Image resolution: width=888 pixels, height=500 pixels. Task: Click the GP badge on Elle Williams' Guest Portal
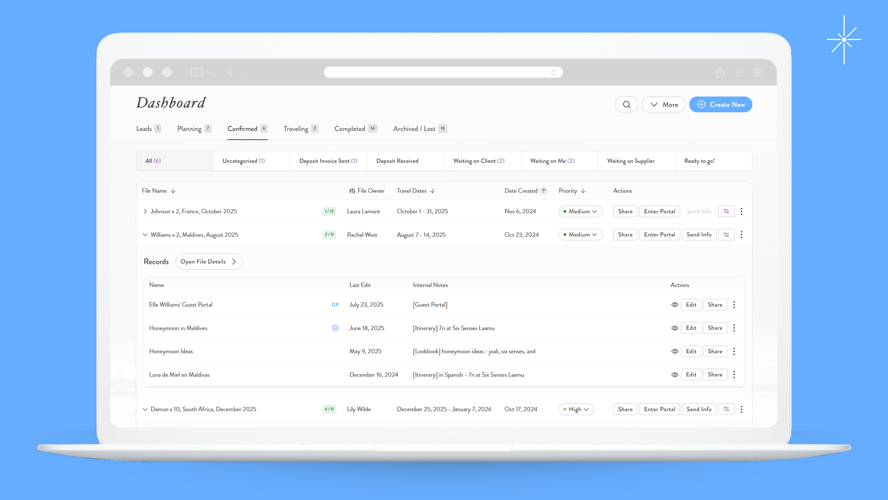pyautogui.click(x=335, y=304)
